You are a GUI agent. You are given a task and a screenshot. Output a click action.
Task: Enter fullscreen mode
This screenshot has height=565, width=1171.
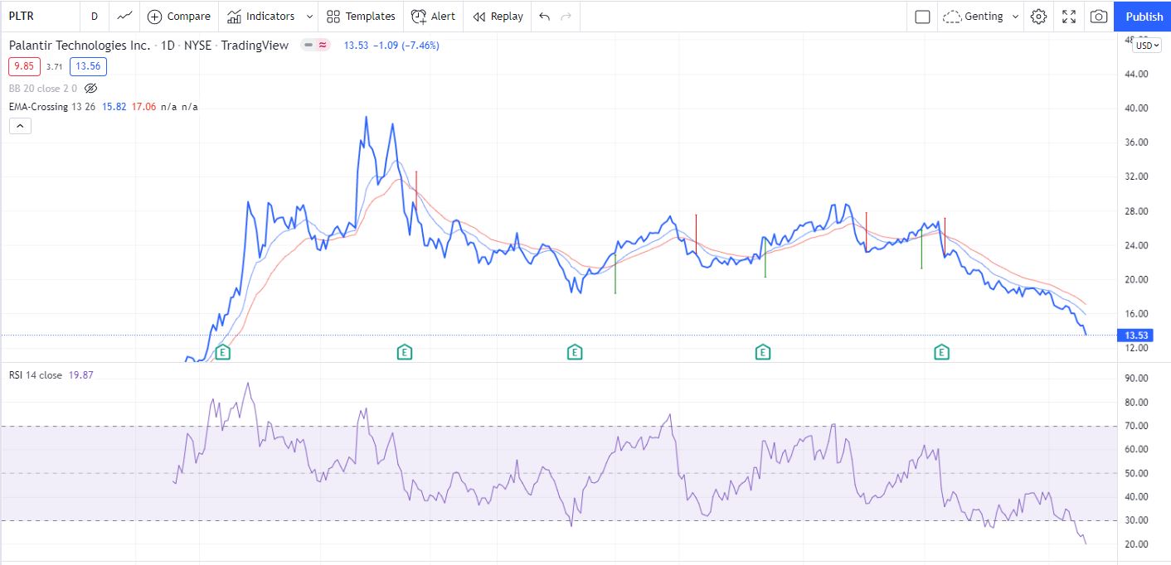coord(1069,17)
